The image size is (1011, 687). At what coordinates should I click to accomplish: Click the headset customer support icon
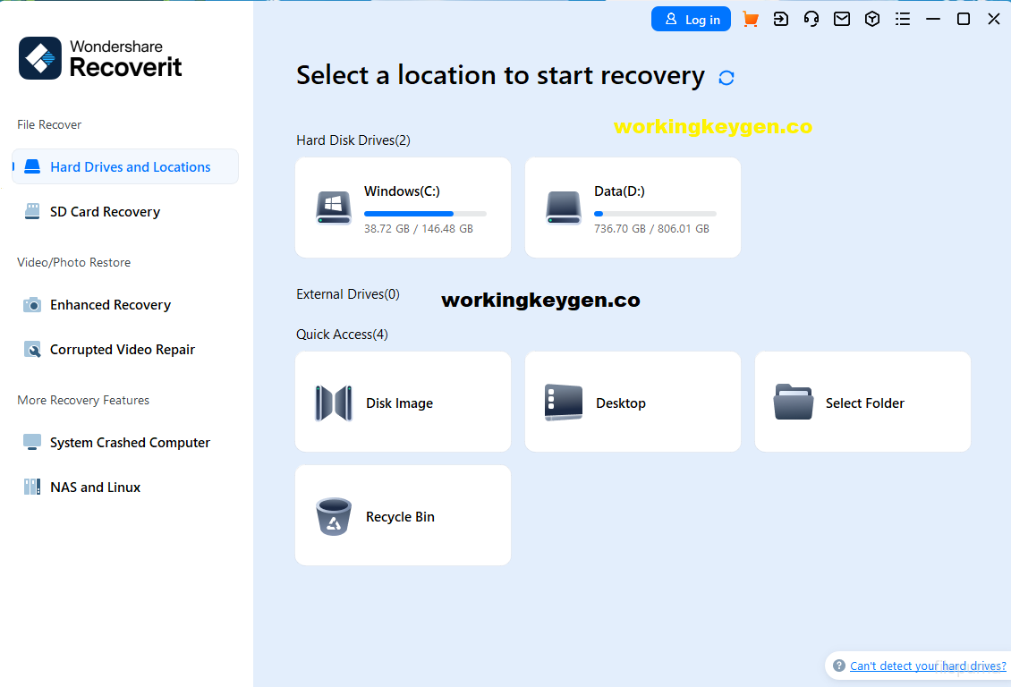coord(811,18)
